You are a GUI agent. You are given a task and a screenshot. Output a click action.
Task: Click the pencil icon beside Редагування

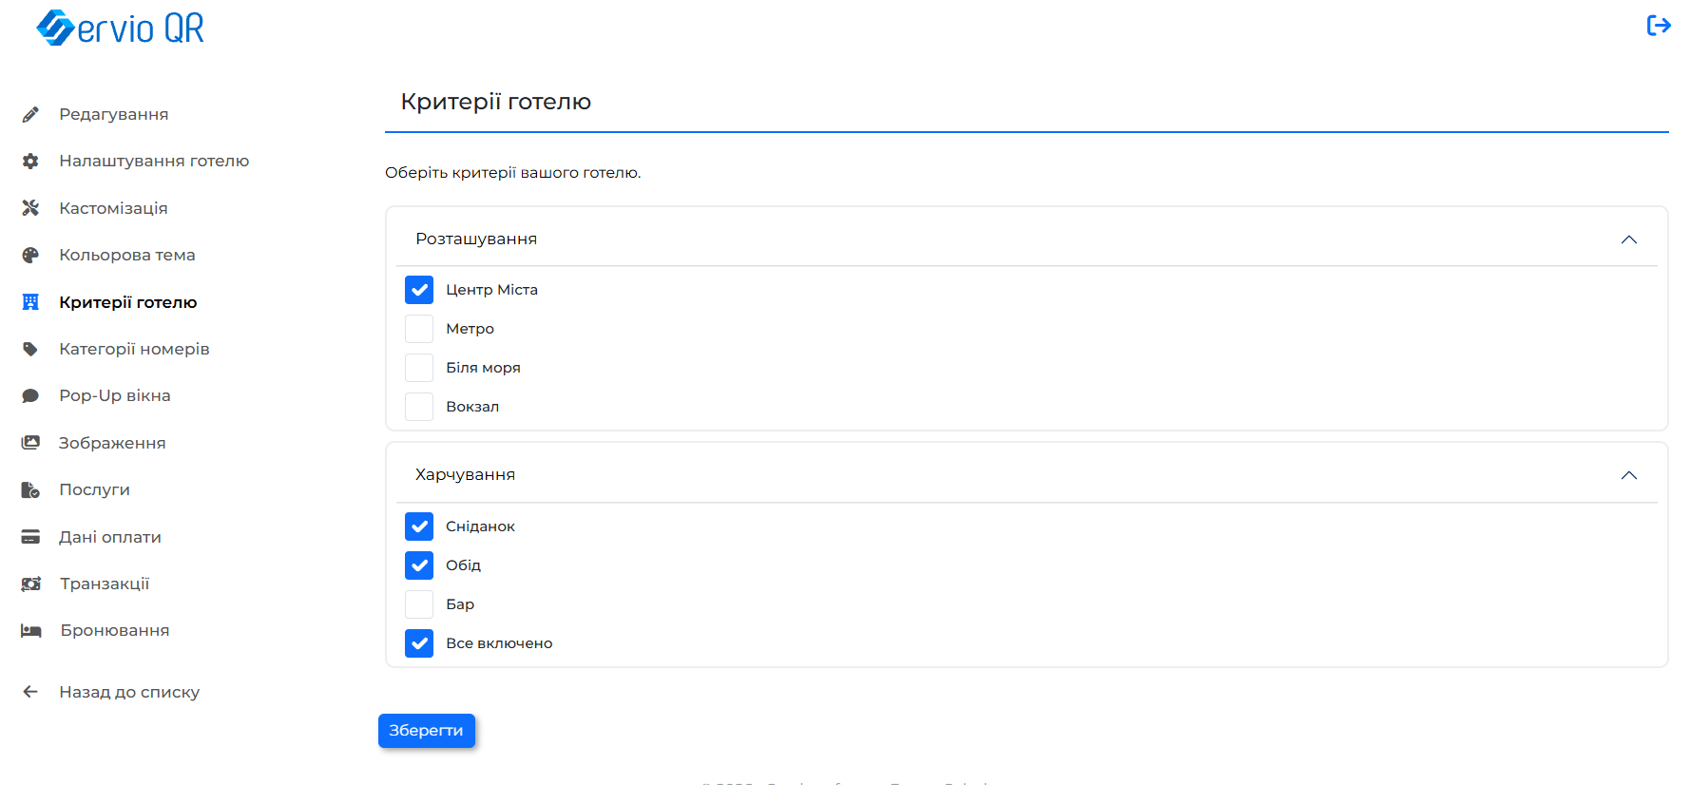[30, 114]
